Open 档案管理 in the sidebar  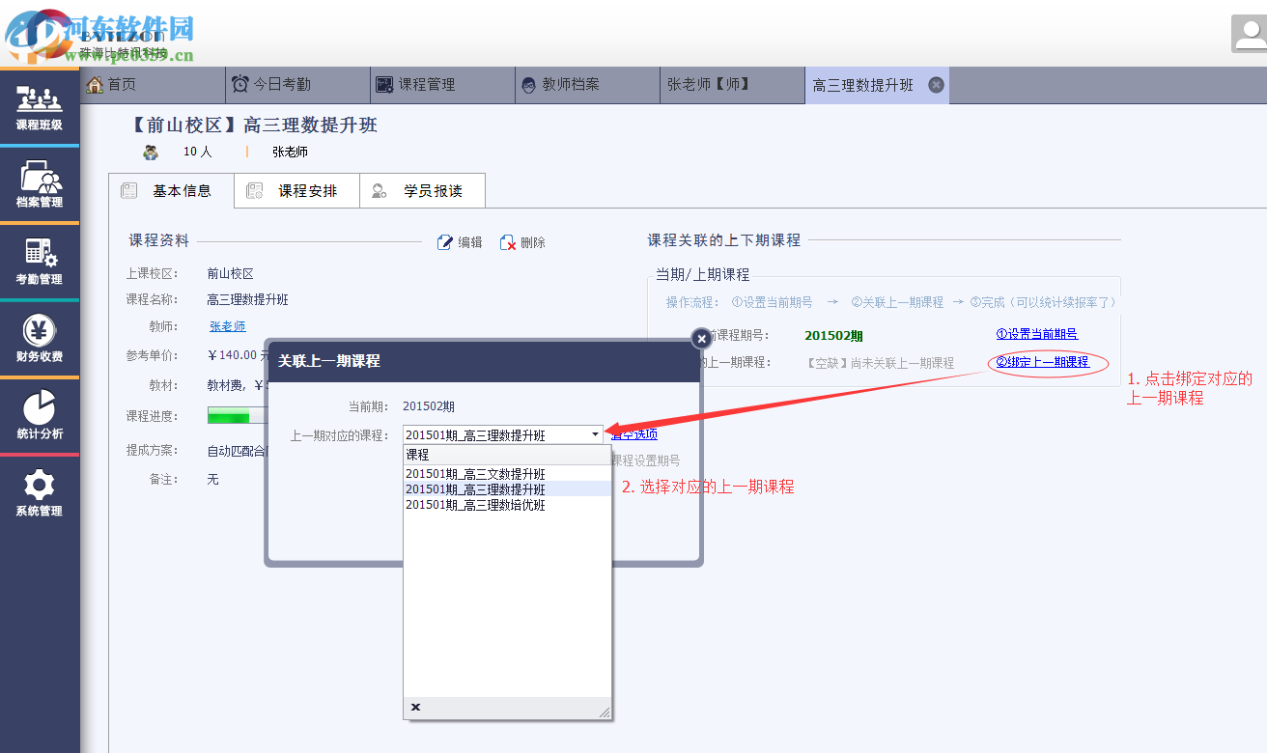click(39, 184)
